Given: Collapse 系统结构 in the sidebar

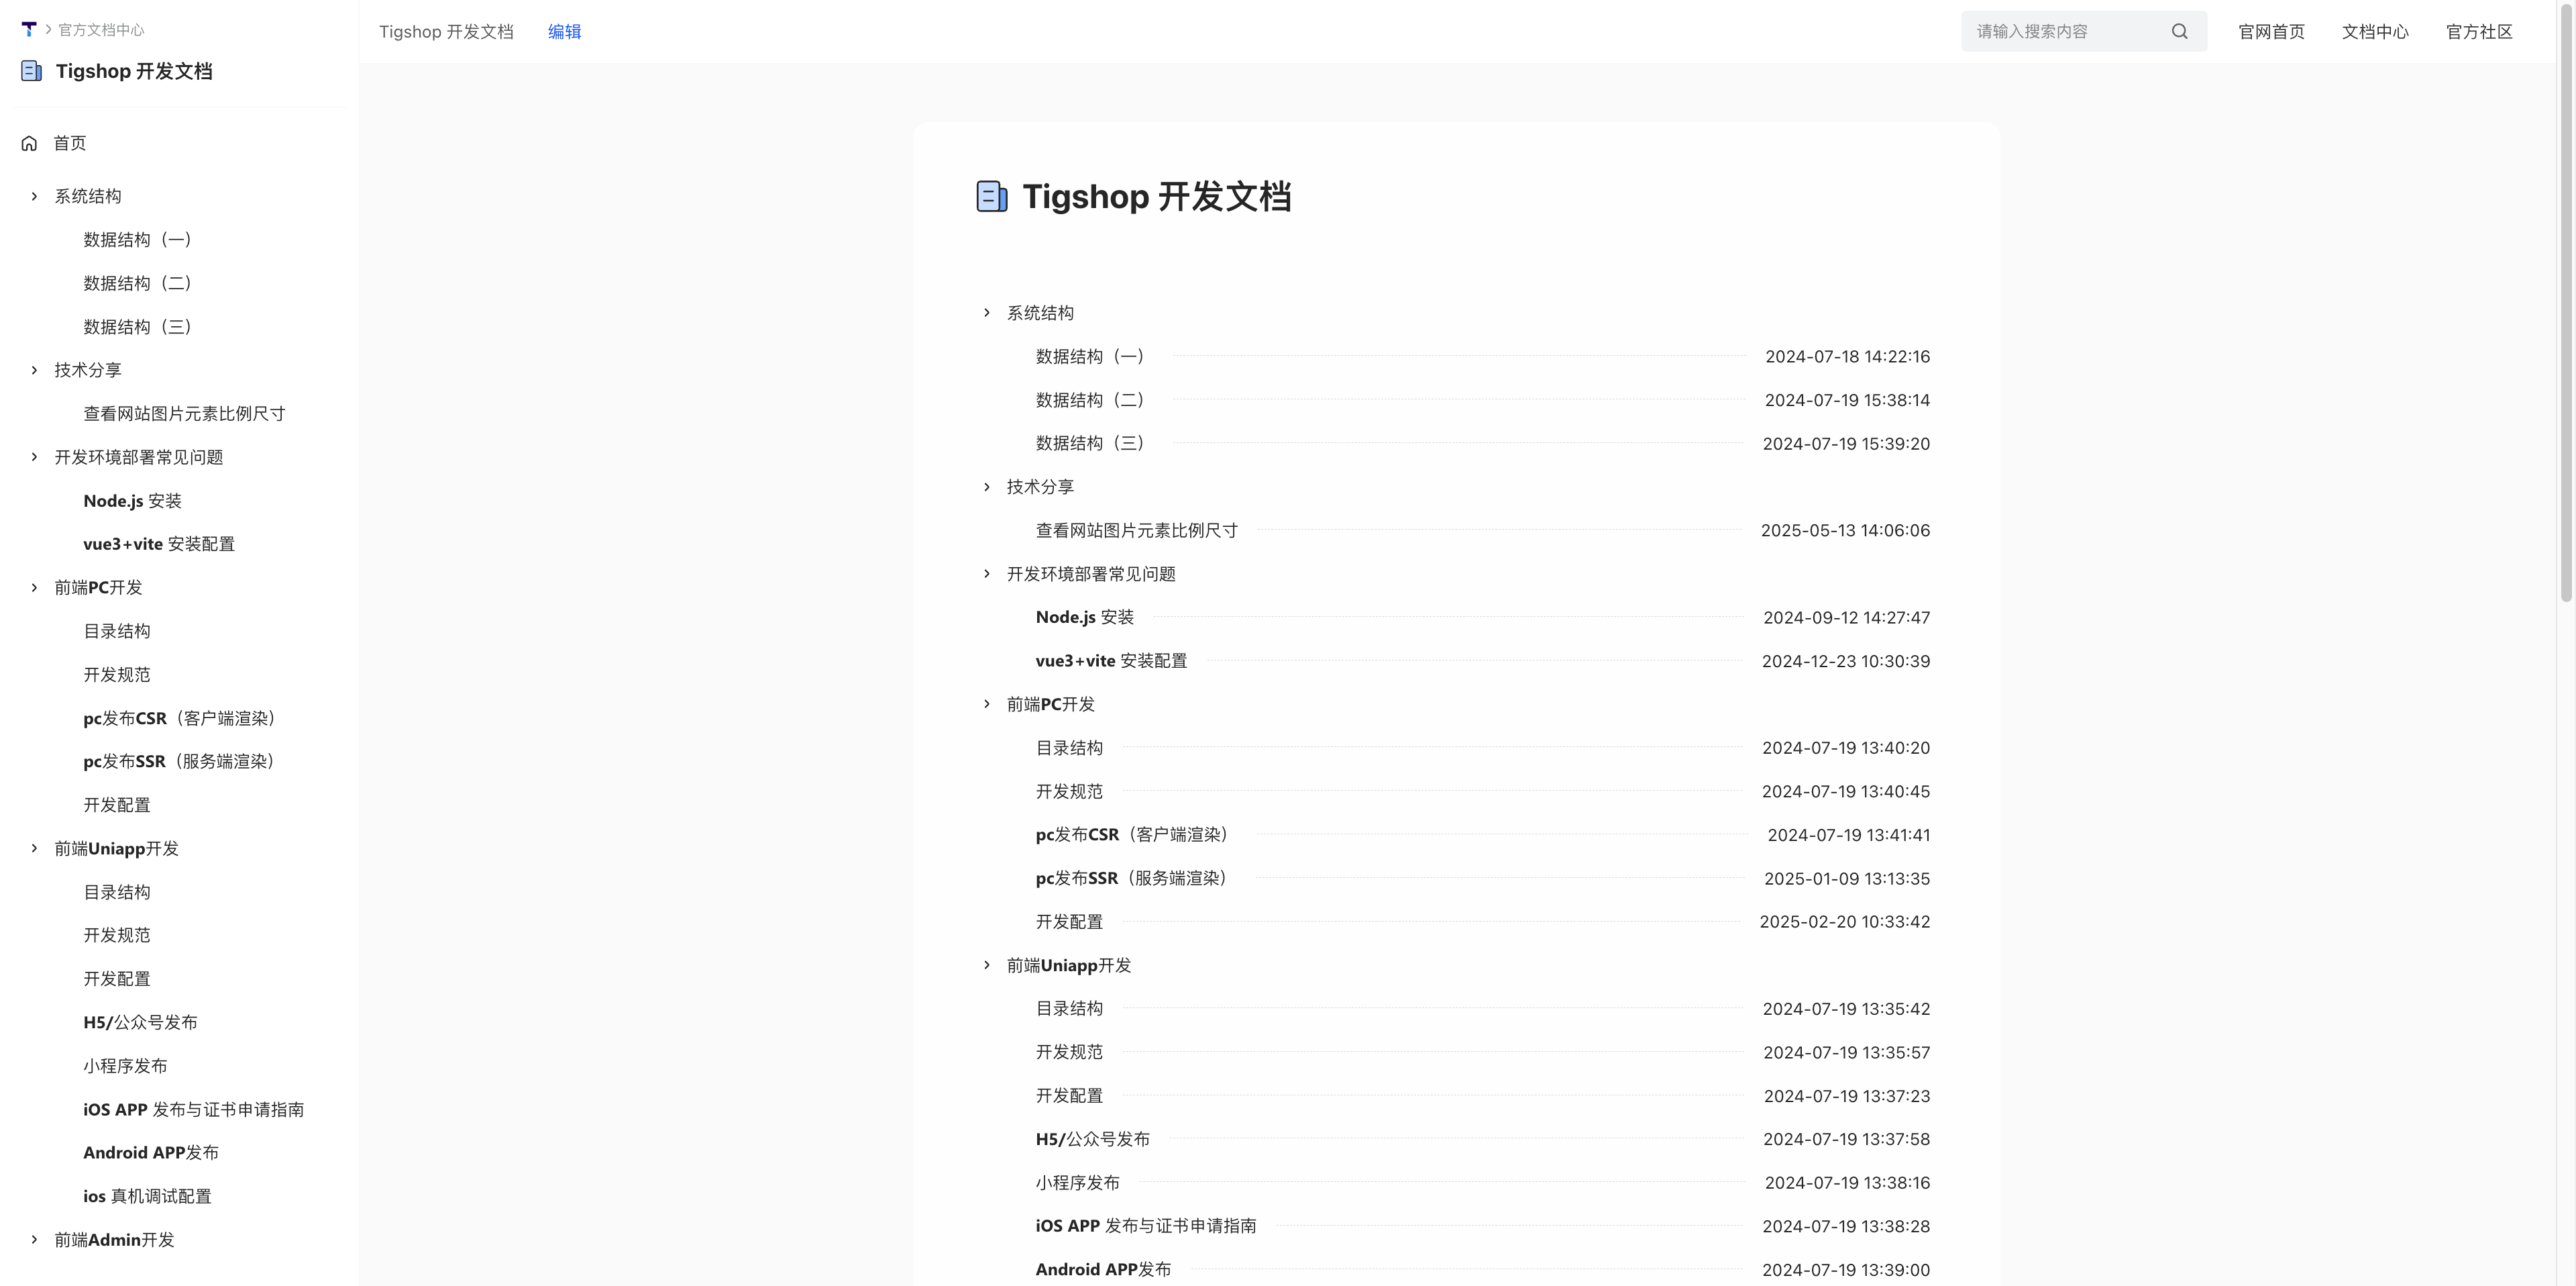Looking at the screenshot, I should [x=34, y=196].
